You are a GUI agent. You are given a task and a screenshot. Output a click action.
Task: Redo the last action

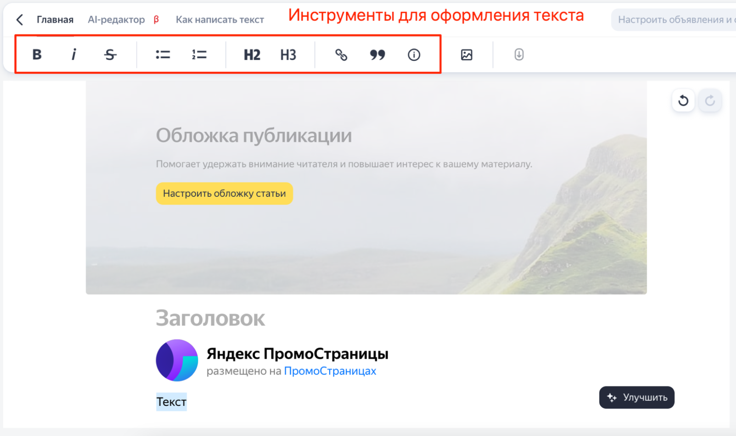pos(710,100)
